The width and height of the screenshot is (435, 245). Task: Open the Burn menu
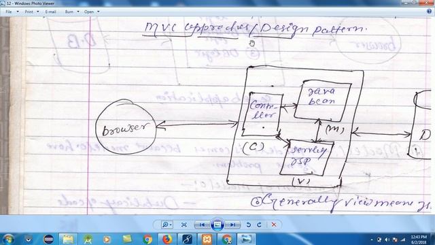click(69, 12)
